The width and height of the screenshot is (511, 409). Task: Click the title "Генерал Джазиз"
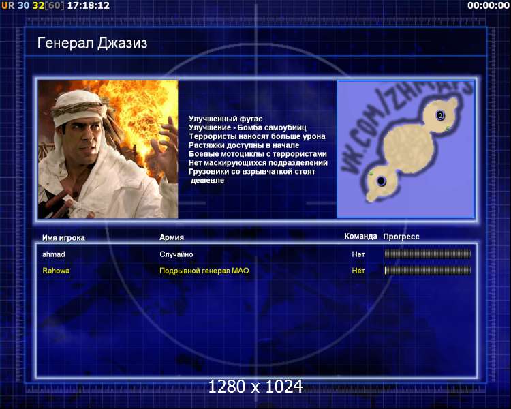click(92, 43)
